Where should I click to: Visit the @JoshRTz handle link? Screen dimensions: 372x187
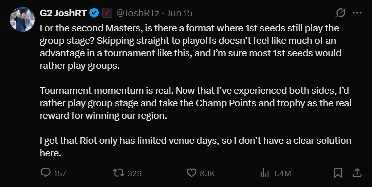(137, 13)
